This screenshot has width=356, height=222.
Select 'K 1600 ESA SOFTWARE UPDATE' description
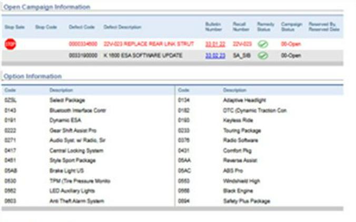(143, 56)
